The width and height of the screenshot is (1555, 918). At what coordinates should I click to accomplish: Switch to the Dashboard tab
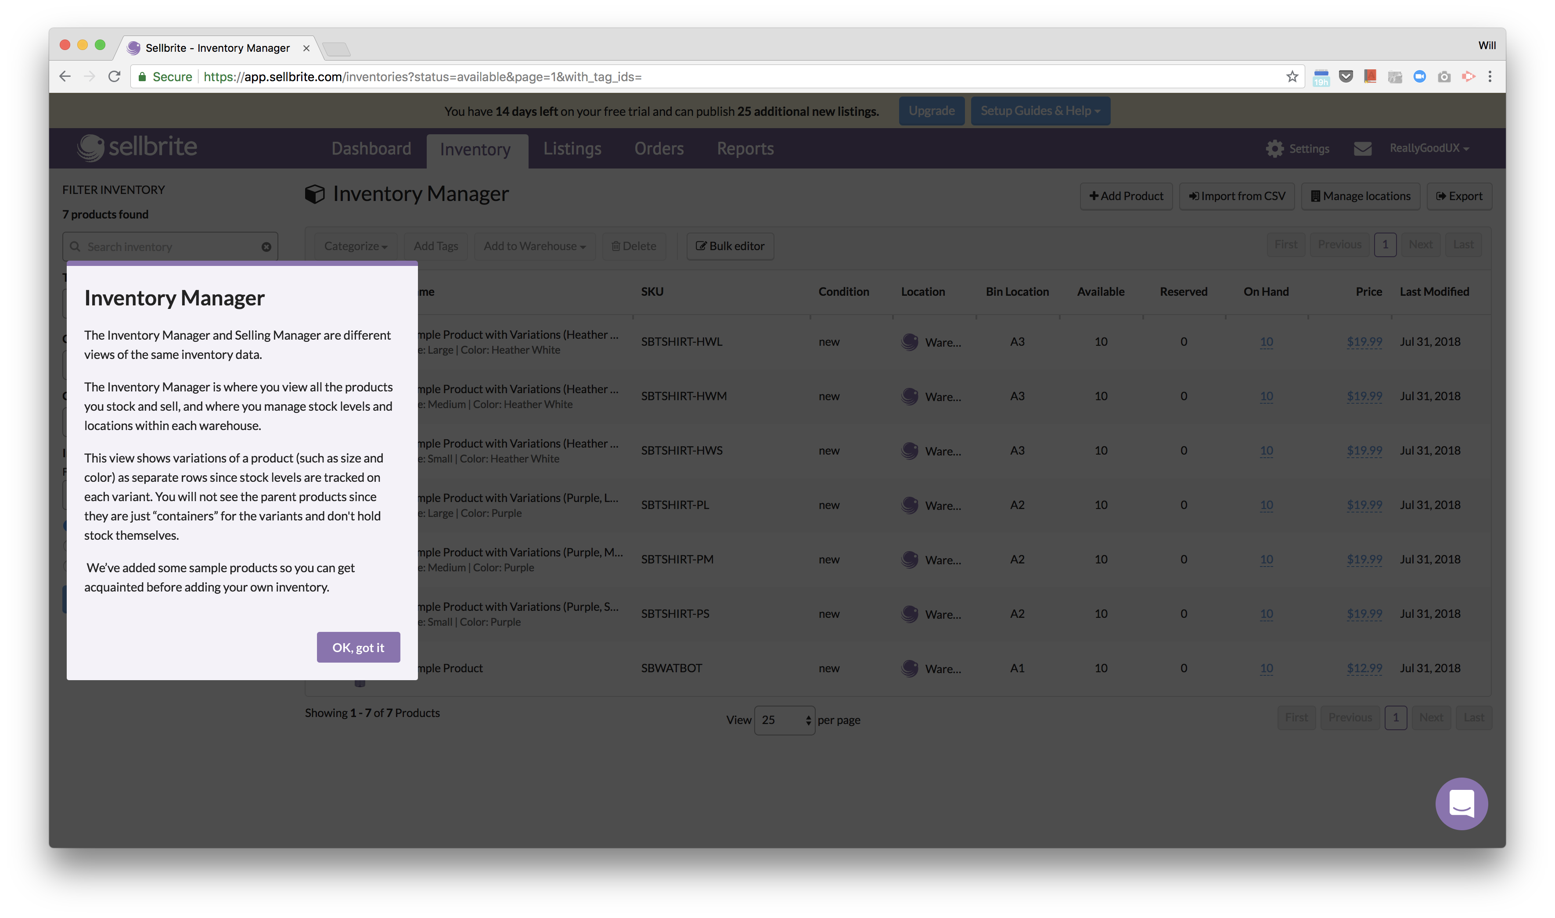coord(371,148)
